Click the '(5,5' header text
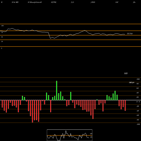 tap(72, 2)
